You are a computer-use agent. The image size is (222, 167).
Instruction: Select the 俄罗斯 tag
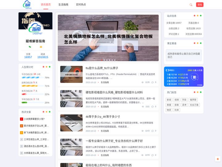point(193,100)
